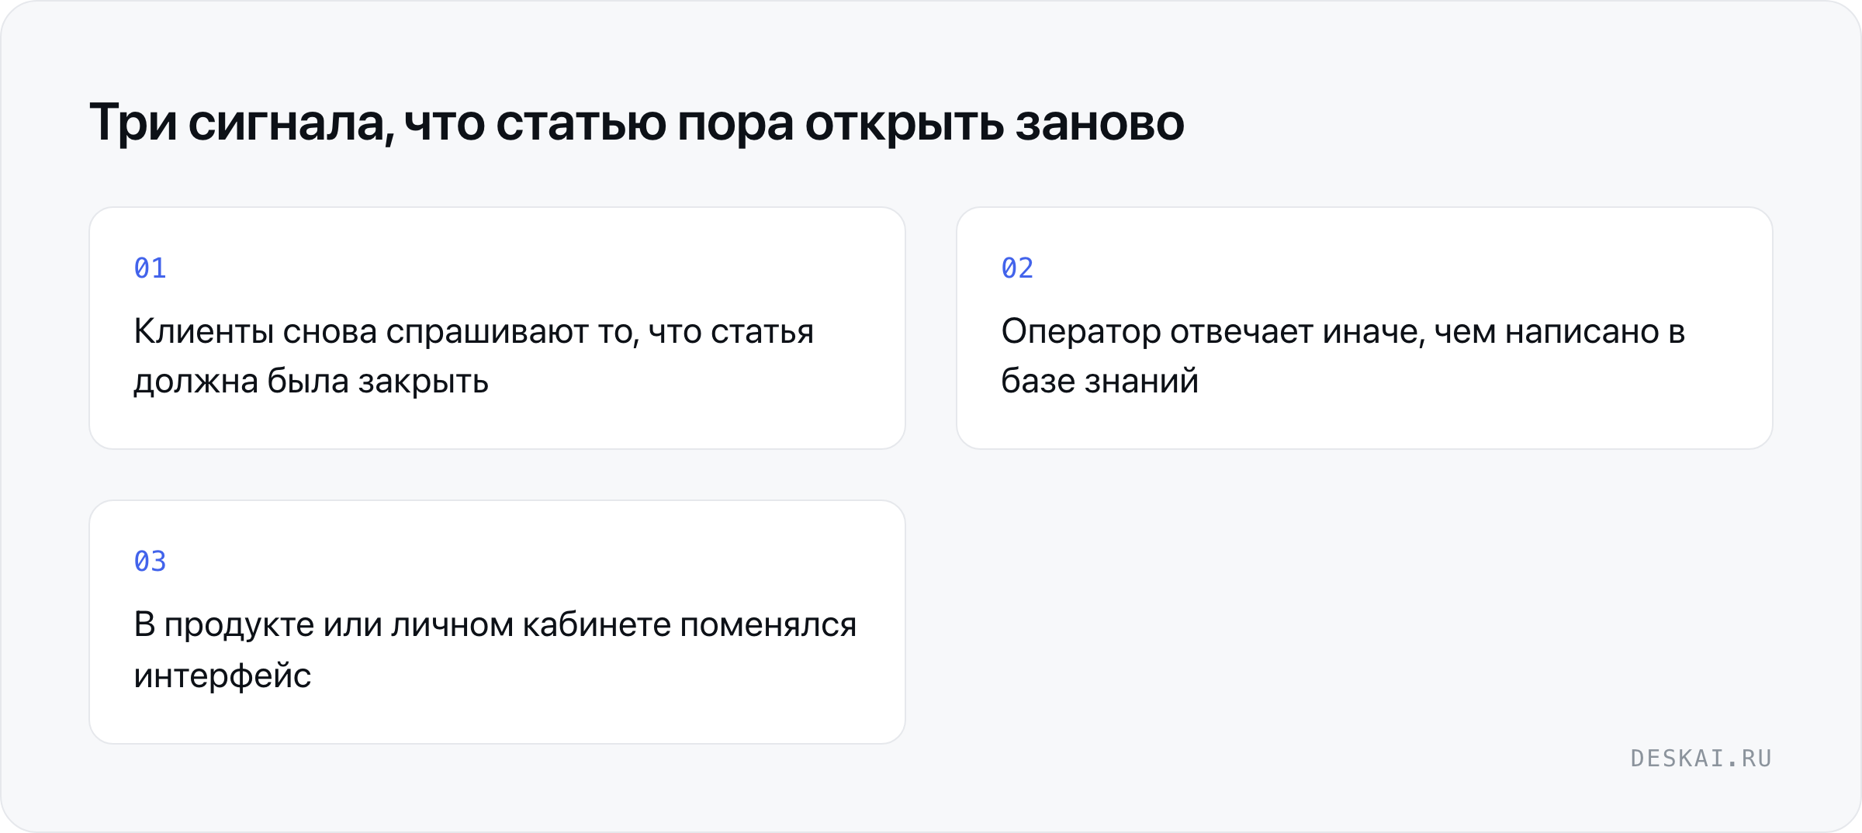Select the blue number label 02

pyautogui.click(x=1017, y=268)
